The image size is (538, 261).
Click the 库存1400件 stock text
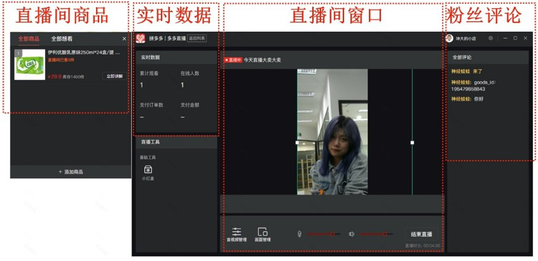pyautogui.click(x=73, y=77)
